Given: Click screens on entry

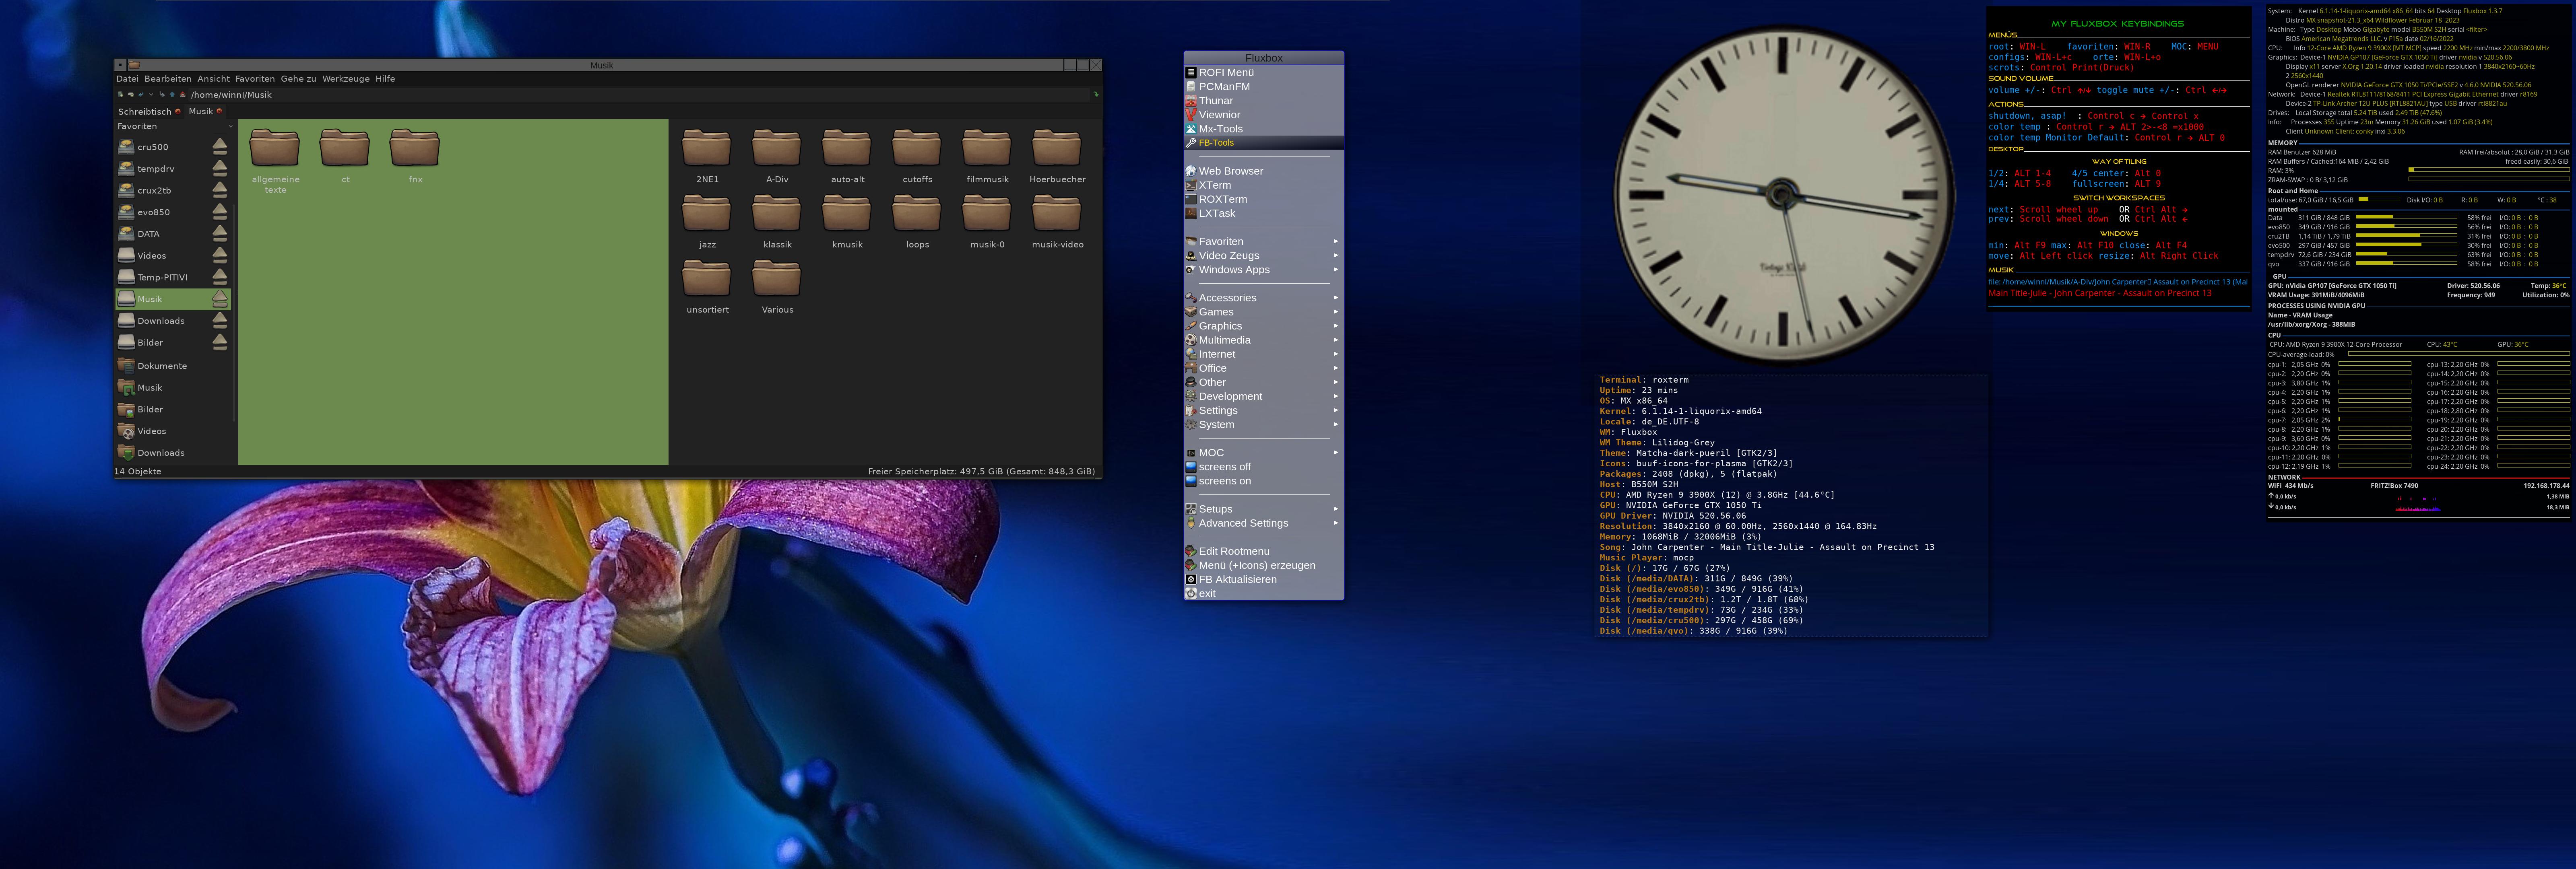Looking at the screenshot, I should 1263,481.
